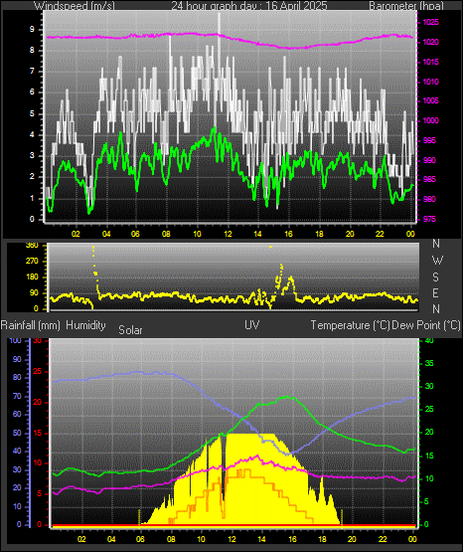This screenshot has width=463, height=552.
Task: Click hour 14 on the bottom chart axis
Action: click(x=261, y=539)
